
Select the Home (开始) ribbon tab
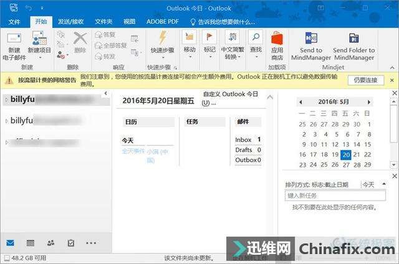41,22
